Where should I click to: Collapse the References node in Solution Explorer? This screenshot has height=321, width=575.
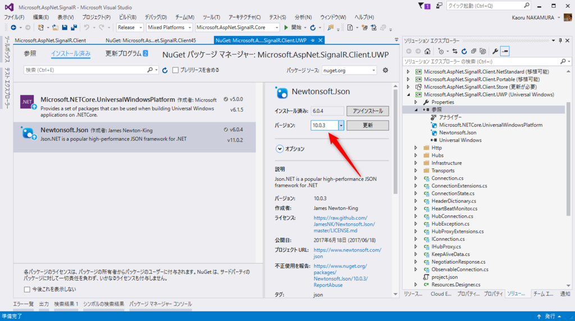416,109
